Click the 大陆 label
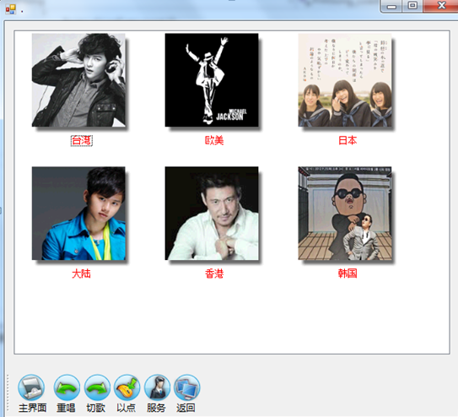 click(x=82, y=273)
